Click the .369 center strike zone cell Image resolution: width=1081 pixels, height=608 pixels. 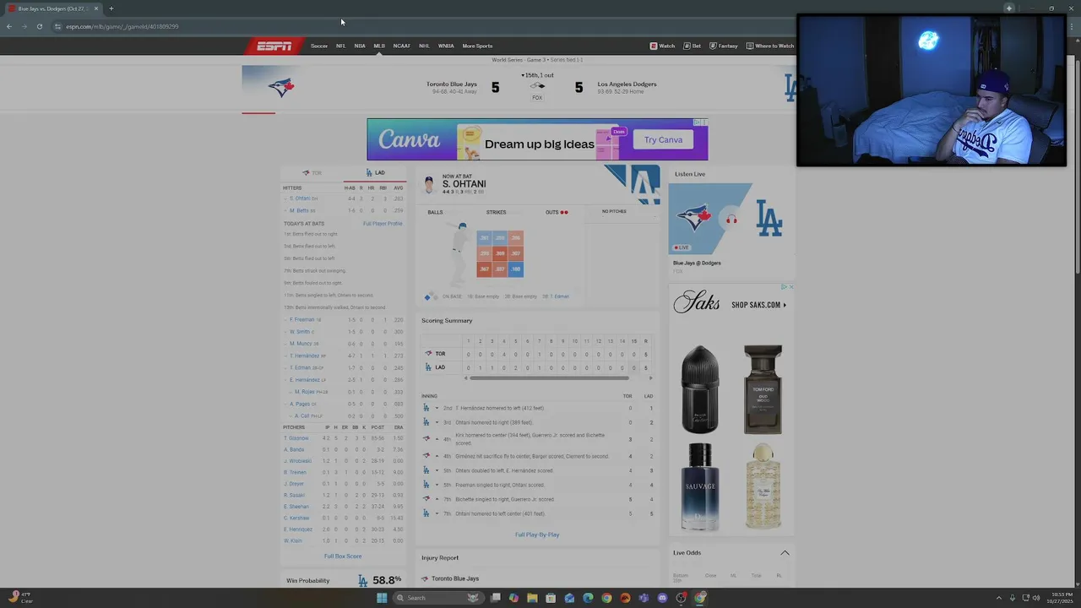pos(500,253)
